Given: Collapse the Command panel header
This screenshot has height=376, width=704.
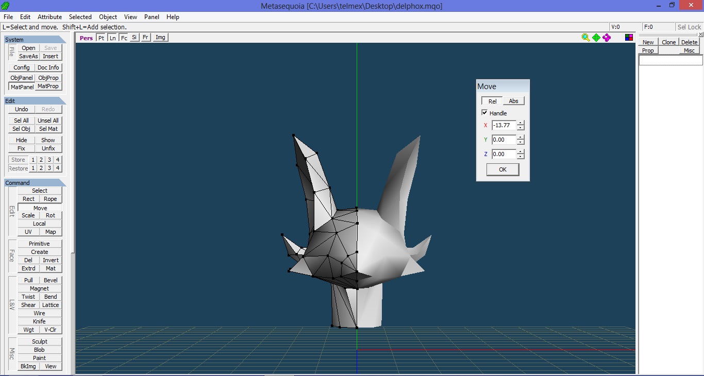Looking at the screenshot, I should click(35, 183).
